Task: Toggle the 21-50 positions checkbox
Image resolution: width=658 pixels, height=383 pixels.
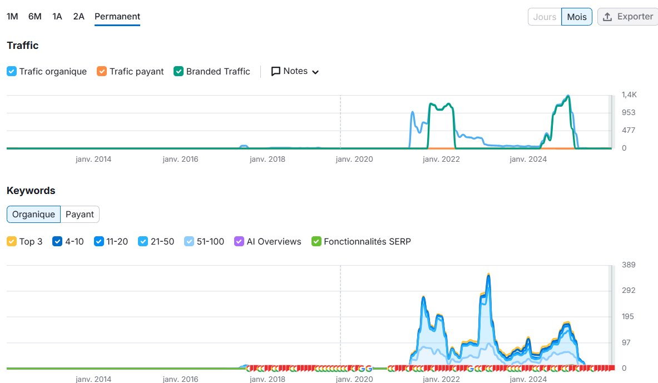Action: 143,242
